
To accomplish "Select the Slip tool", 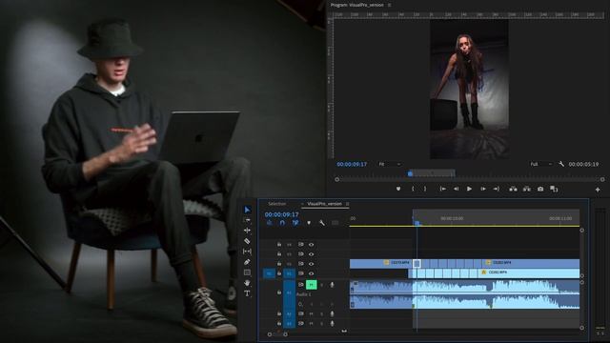I will pyautogui.click(x=247, y=252).
